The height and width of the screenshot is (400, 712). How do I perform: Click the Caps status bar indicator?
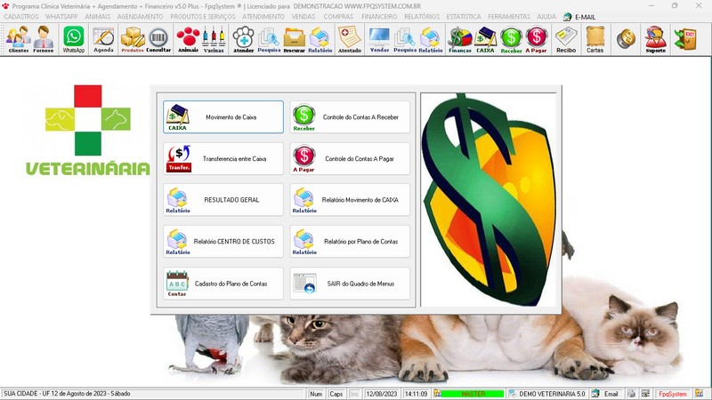click(x=336, y=394)
